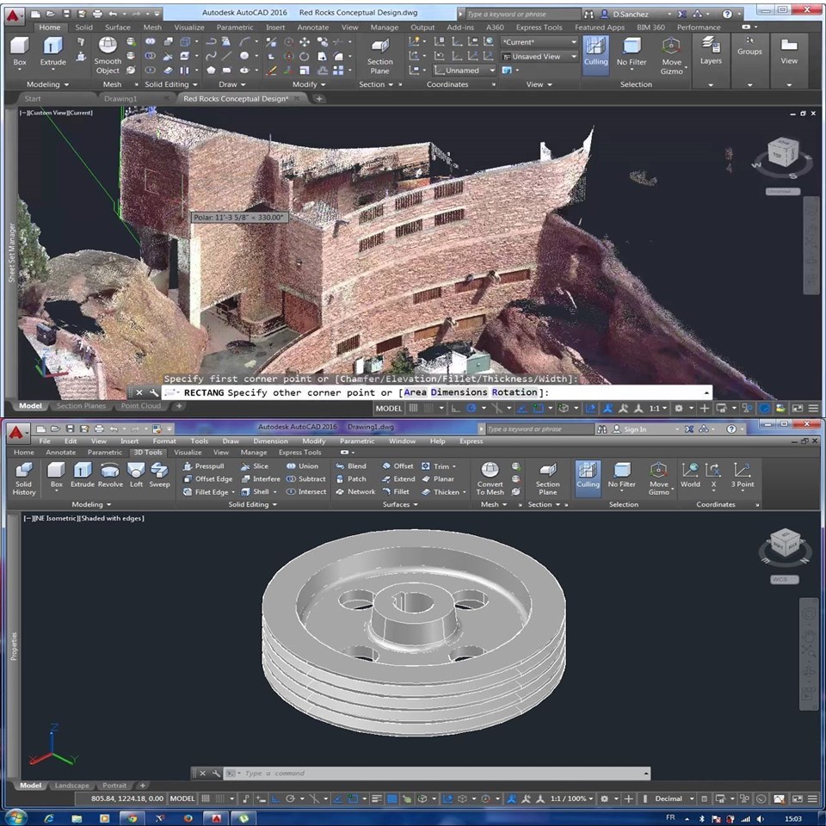Click the Layers panel icon
The width and height of the screenshot is (826, 826).
click(x=711, y=51)
